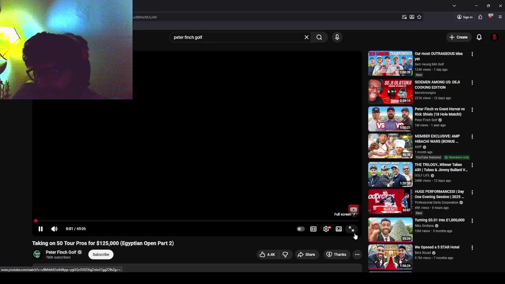The width and height of the screenshot is (505, 284).
Task: Open Turning £0.01 Into £1,000,000 title
Action: (x=440, y=220)
